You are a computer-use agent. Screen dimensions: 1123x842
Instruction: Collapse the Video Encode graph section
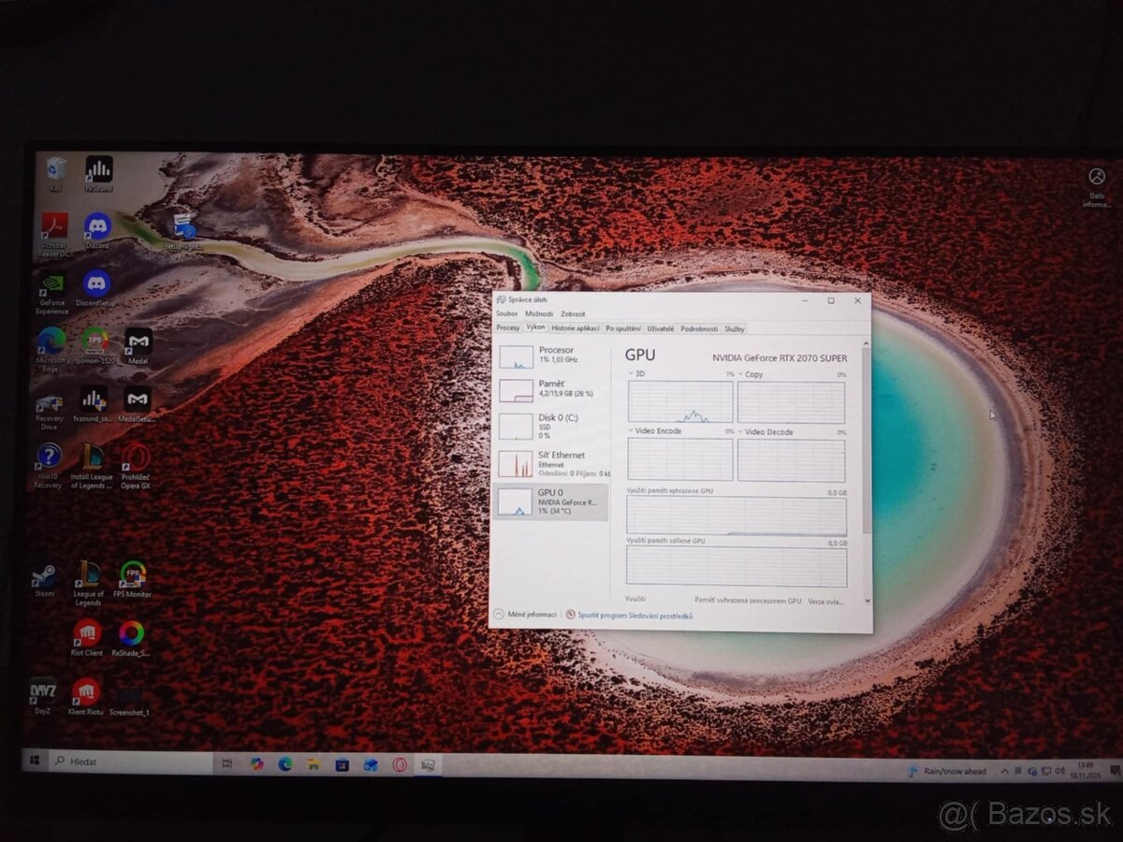629,431
